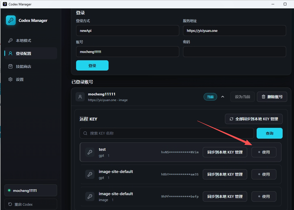Click 删除账号 button
Screen dimensions: 294x210
click(272, 97)
